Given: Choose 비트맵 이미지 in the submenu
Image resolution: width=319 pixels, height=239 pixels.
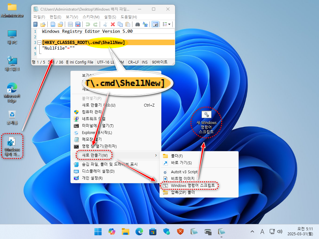Looking at the screenshot, I should pos(199,179).
